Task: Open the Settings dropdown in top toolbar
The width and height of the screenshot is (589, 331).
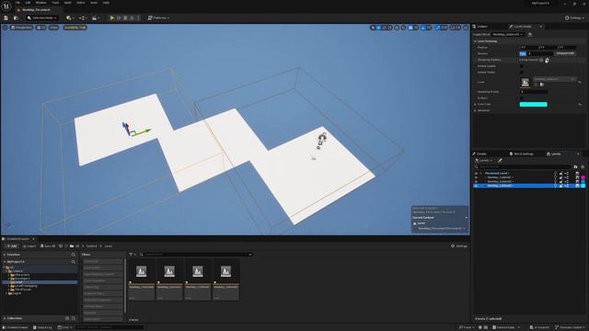Action: pyautogui.click(x=575, y=17)
